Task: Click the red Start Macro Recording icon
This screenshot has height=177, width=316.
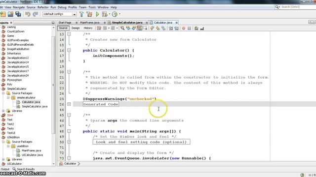Action: click(183, 29)
